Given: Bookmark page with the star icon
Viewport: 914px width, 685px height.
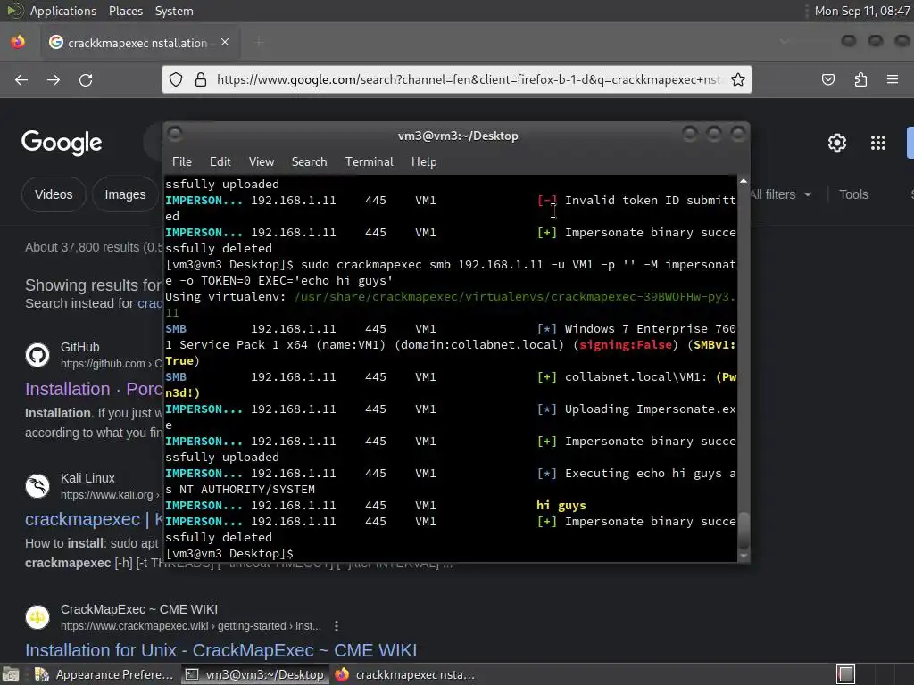Looking at the screenshot, I should coord(738,79).
